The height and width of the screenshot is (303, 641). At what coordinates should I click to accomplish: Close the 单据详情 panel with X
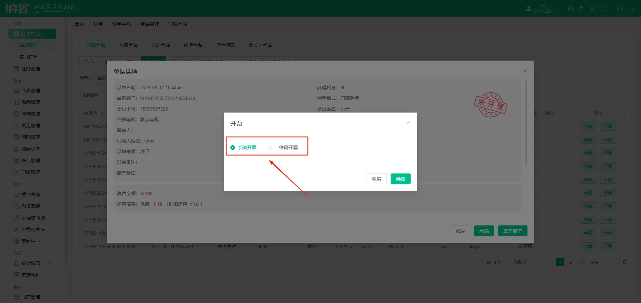(525, 71)
